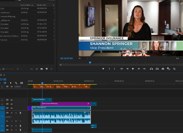
Task: Enable voice-over record on Audio 1 track
Action: (x=20, y=113)
